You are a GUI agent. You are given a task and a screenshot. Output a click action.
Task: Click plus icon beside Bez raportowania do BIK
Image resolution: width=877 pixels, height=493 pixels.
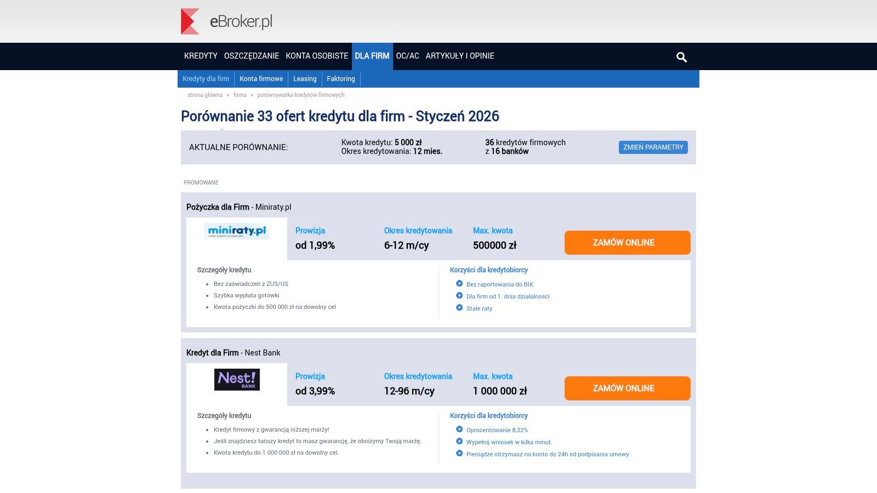[x=459, y=284]
